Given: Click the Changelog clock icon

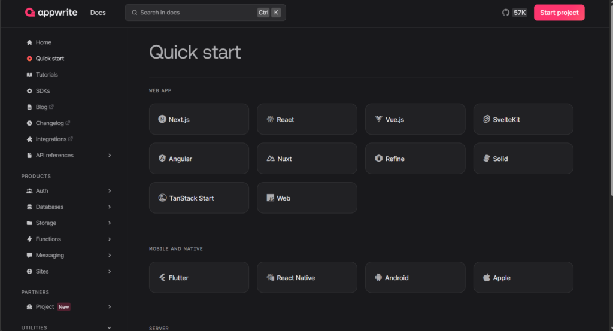Looking at the screenshot, I should [29, 123].
